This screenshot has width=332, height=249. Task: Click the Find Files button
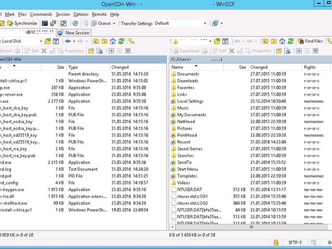(x=310, y=41)
